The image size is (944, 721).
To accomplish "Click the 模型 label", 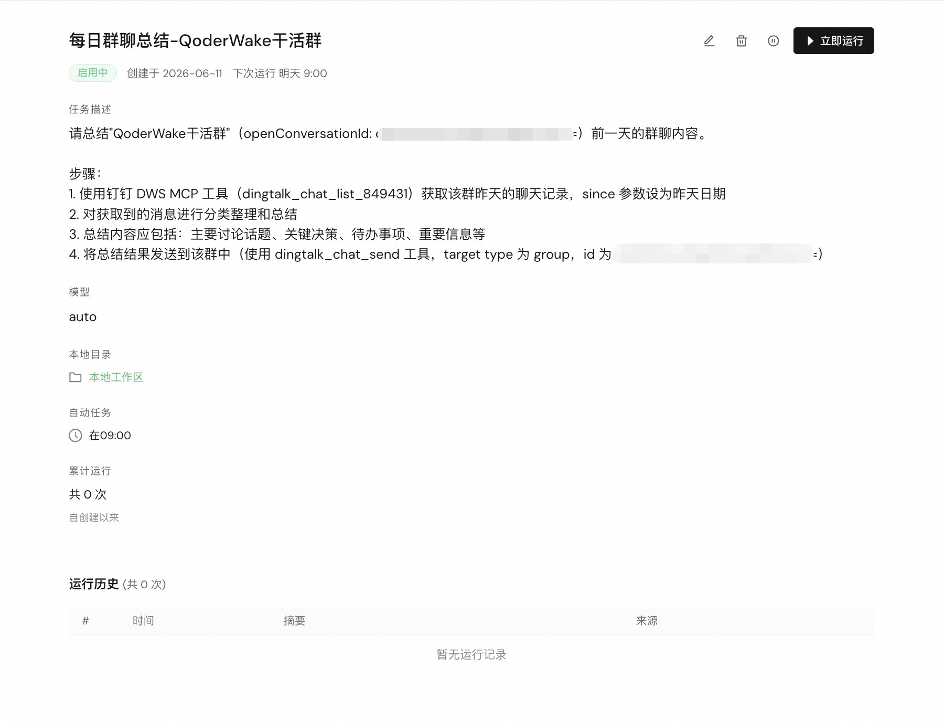I will click(x=79, y=292).
